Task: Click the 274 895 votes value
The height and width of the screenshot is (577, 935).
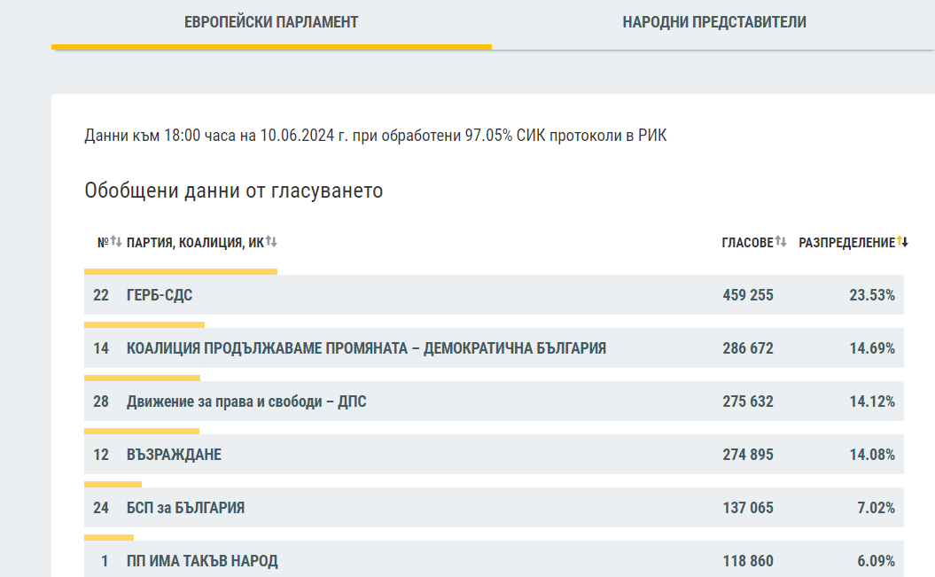Action: pyautogui.click(x=748, y=455)
